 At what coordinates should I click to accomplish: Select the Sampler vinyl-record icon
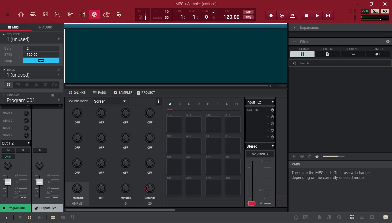(94, 14)
